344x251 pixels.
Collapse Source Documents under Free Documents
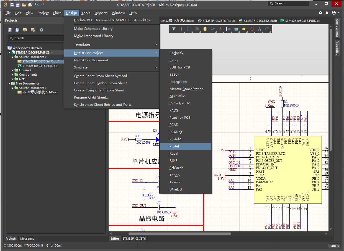(12, 88)
